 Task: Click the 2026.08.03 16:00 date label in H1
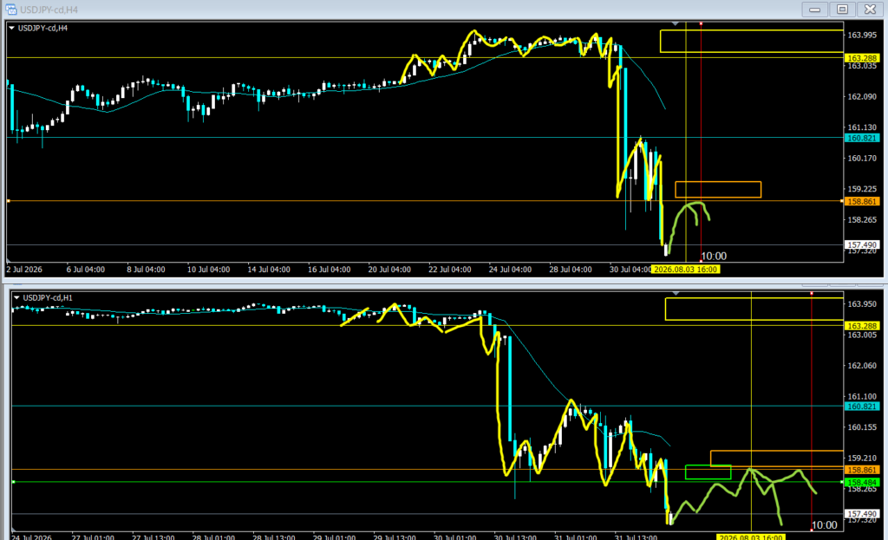[x=750, y=537]
